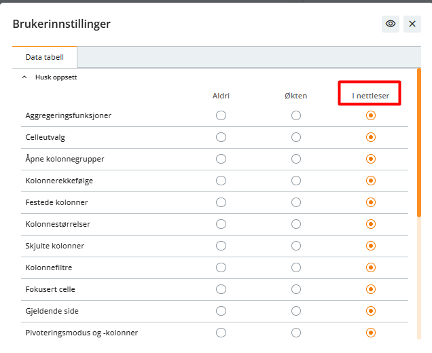Screen dimensions: 432x353
Task: Collapse the Husk oppsett section
Action: pyautogui.click(x=24, y=77)
